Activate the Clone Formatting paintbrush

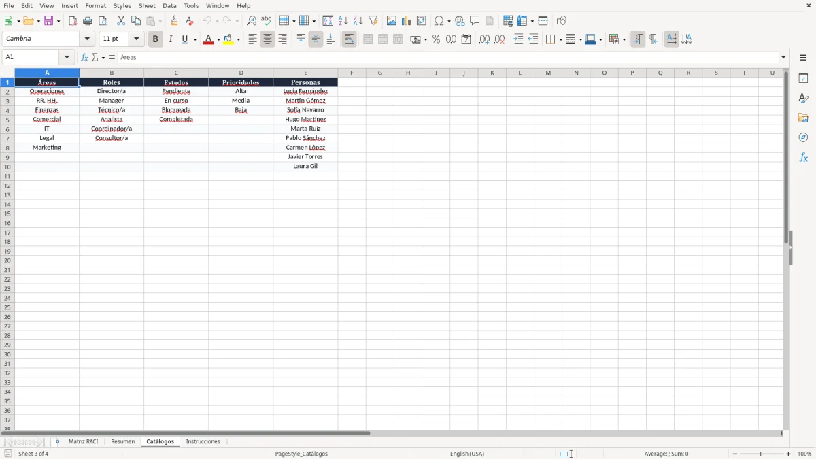tap(174, 21)
